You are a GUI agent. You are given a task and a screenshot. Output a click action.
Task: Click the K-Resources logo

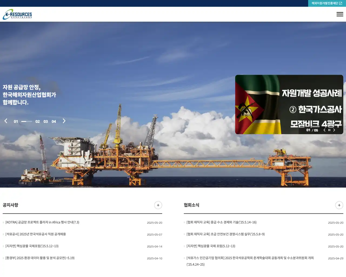pyautogui.click(x=18, y=14)
